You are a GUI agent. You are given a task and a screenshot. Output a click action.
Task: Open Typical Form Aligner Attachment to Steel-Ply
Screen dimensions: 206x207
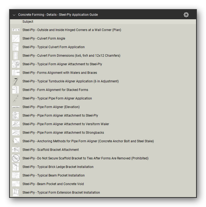click(62, 64)
